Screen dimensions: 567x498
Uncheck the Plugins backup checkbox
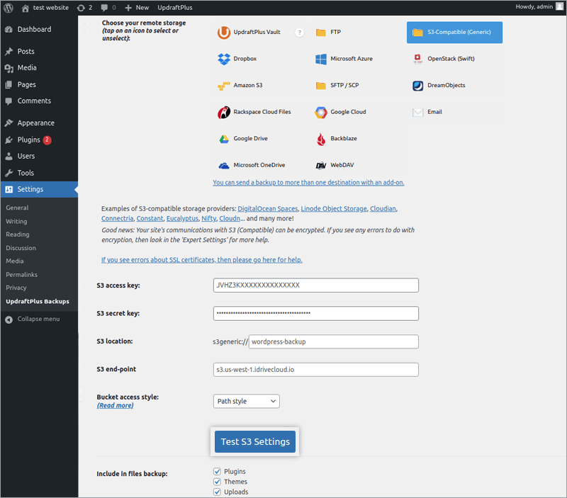[217, 471]
